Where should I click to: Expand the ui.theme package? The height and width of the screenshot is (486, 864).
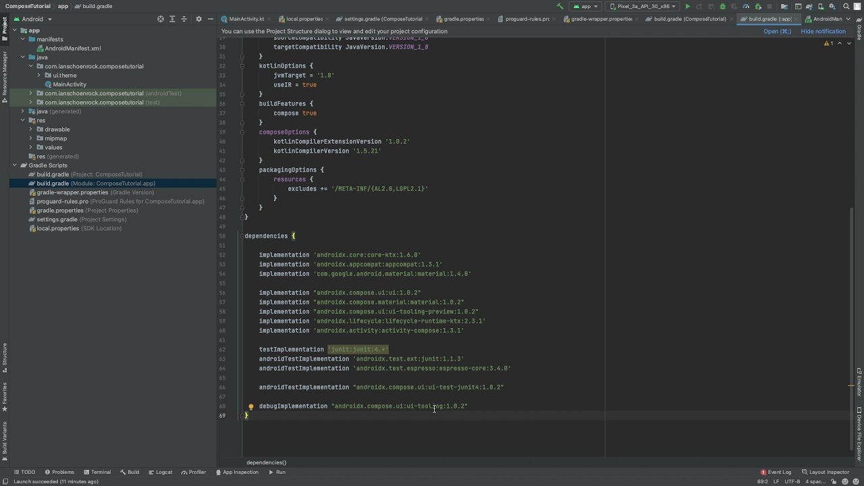38,75
